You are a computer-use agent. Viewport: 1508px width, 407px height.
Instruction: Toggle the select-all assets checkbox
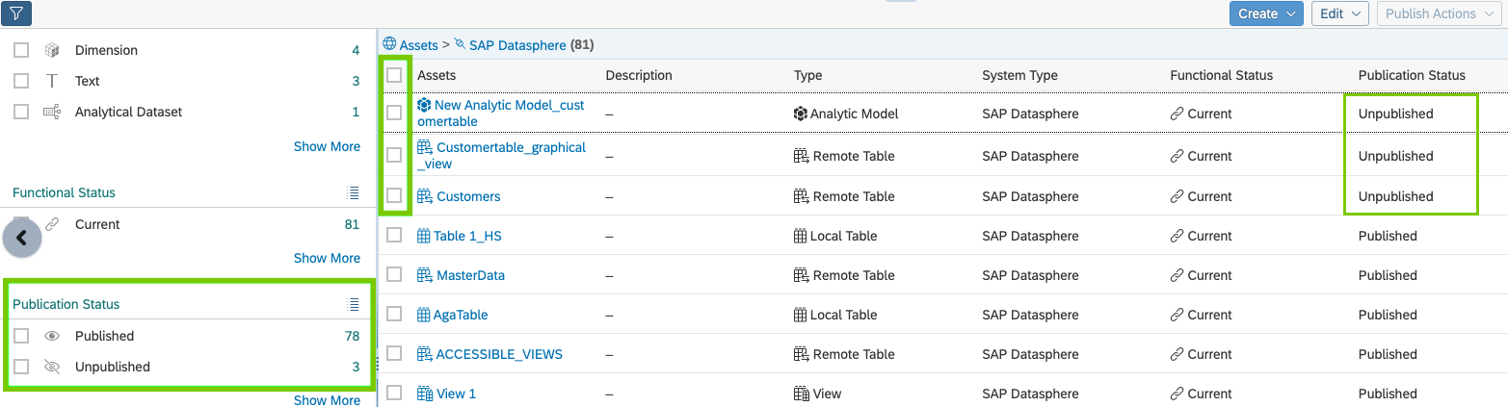pos(394,75)
